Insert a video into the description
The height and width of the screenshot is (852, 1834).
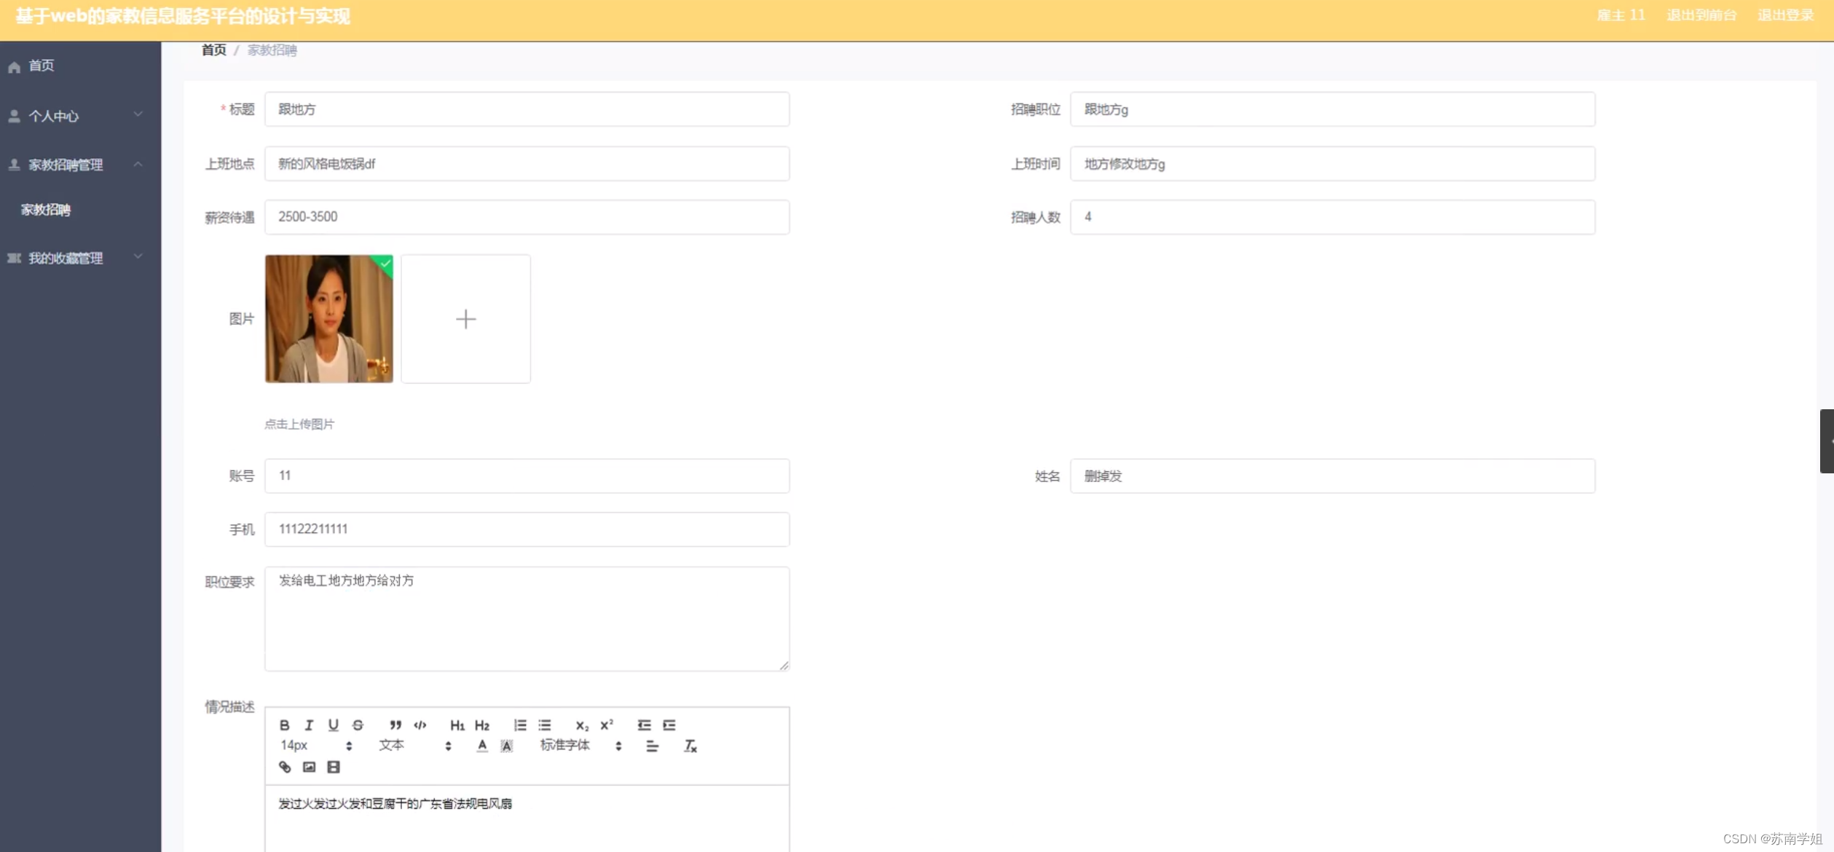click(334, 767)
